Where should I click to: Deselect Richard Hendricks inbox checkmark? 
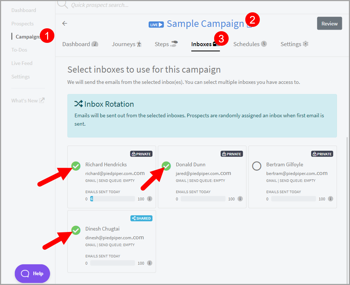pyautogui.click(x=76, y=166)
